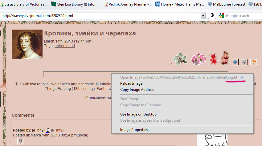Open Image Properties from context menu

point(135,130)
